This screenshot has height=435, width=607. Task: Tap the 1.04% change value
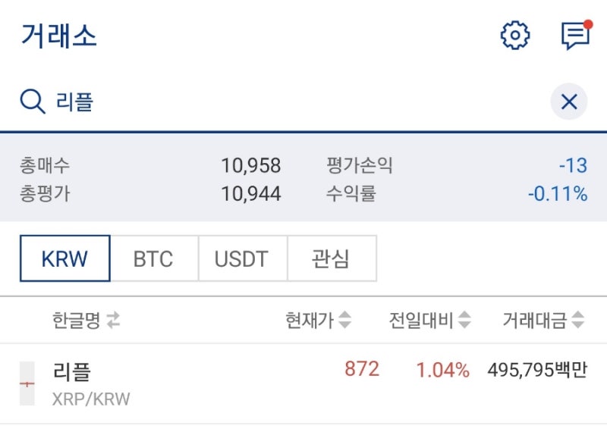[x=443, y=370]
